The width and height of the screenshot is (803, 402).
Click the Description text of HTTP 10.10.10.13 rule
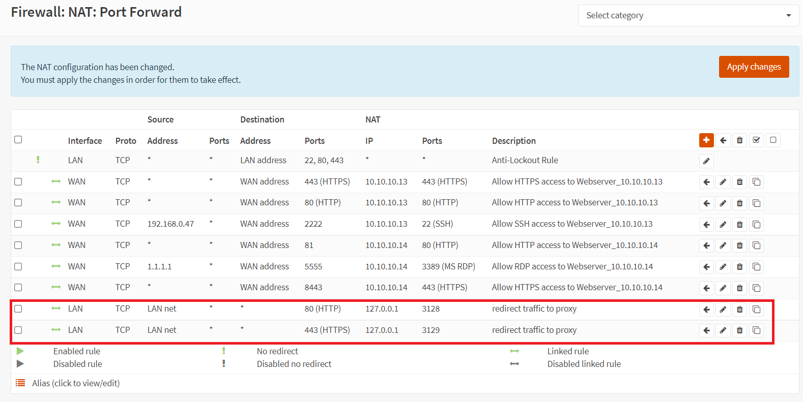(x=575, y=203)
